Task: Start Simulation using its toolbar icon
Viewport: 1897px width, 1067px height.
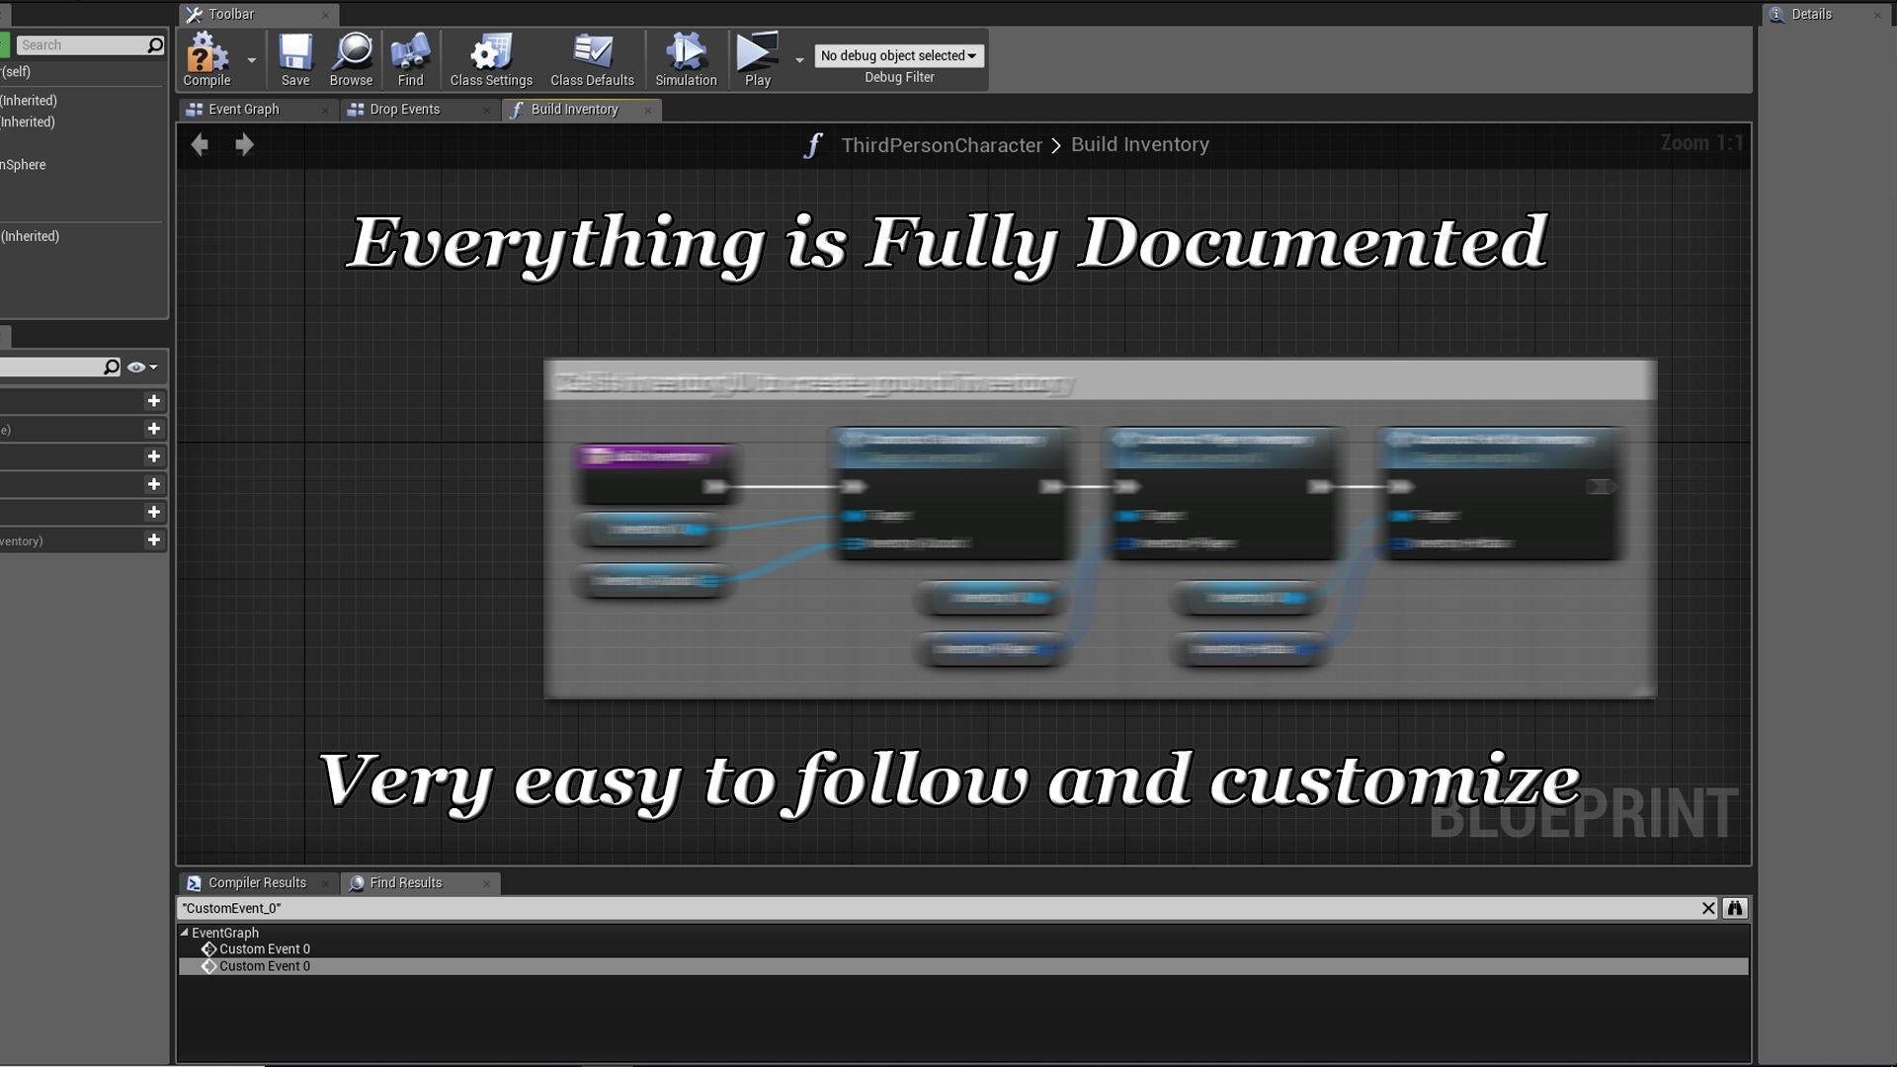Action: (685, 54)
